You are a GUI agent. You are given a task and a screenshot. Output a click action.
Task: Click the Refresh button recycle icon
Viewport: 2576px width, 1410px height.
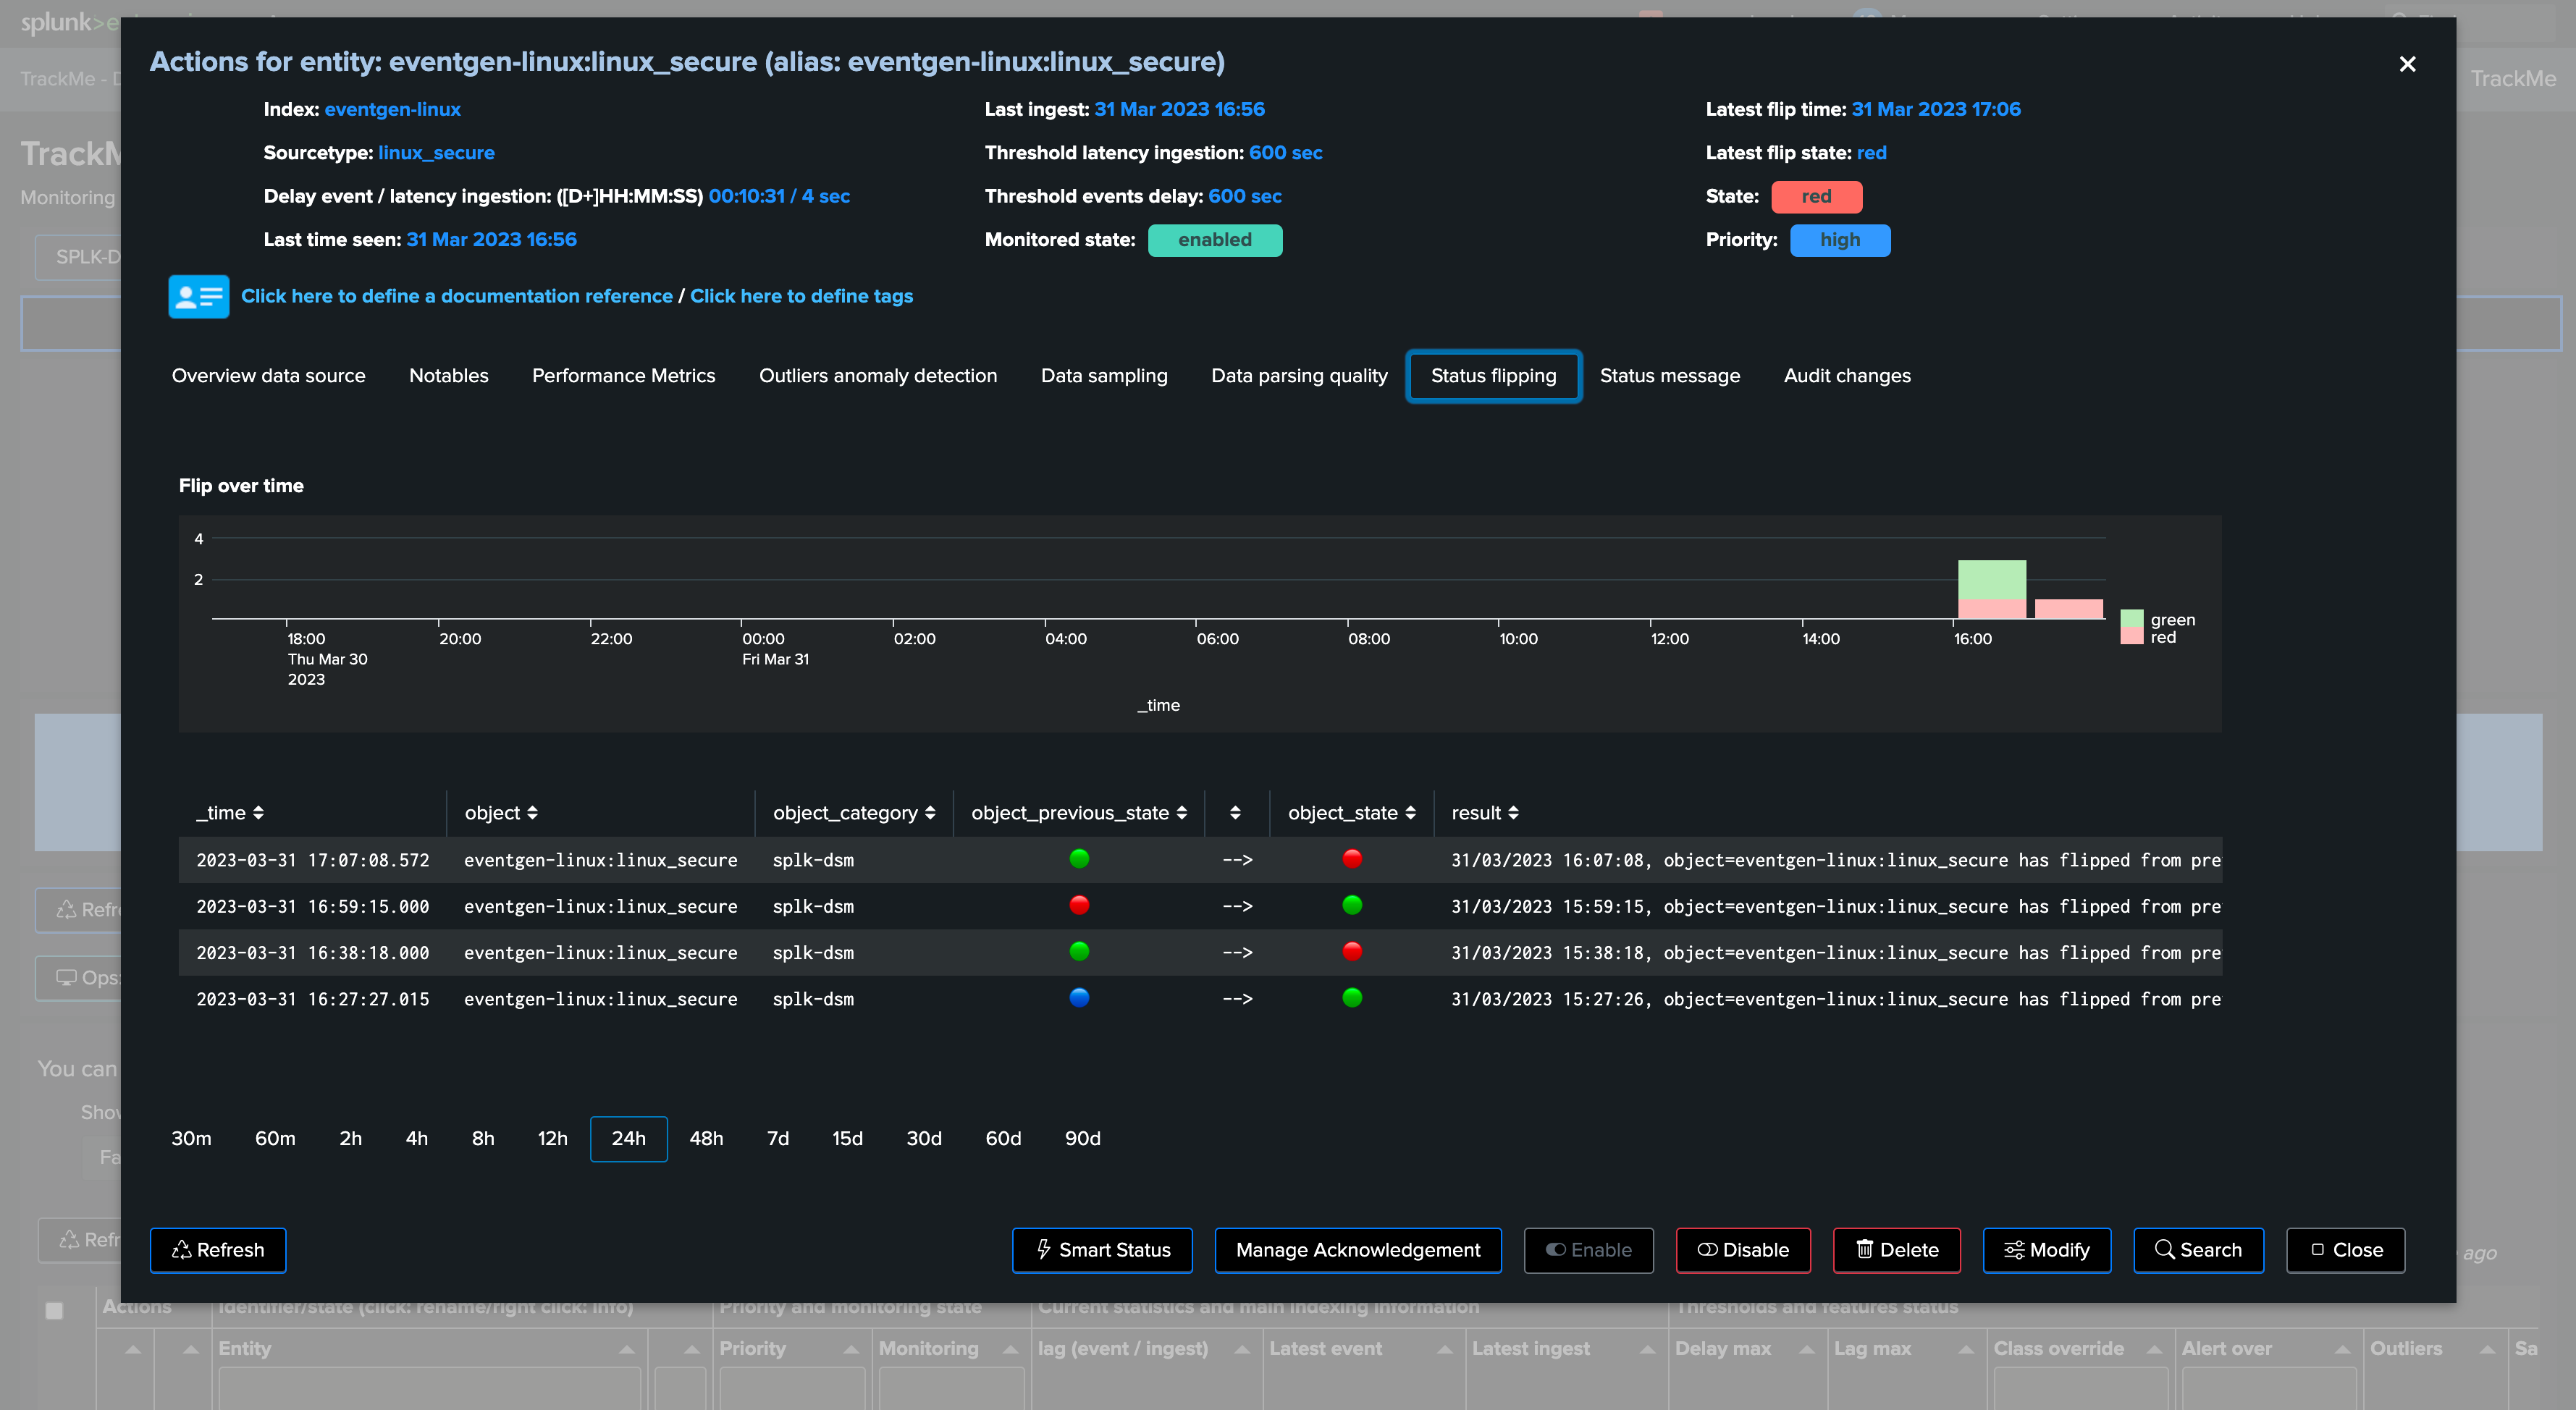click(x=182, y=1250)
